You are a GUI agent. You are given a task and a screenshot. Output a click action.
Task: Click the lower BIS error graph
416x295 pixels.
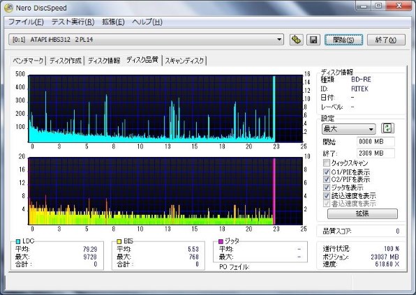[x=165, y=191]
